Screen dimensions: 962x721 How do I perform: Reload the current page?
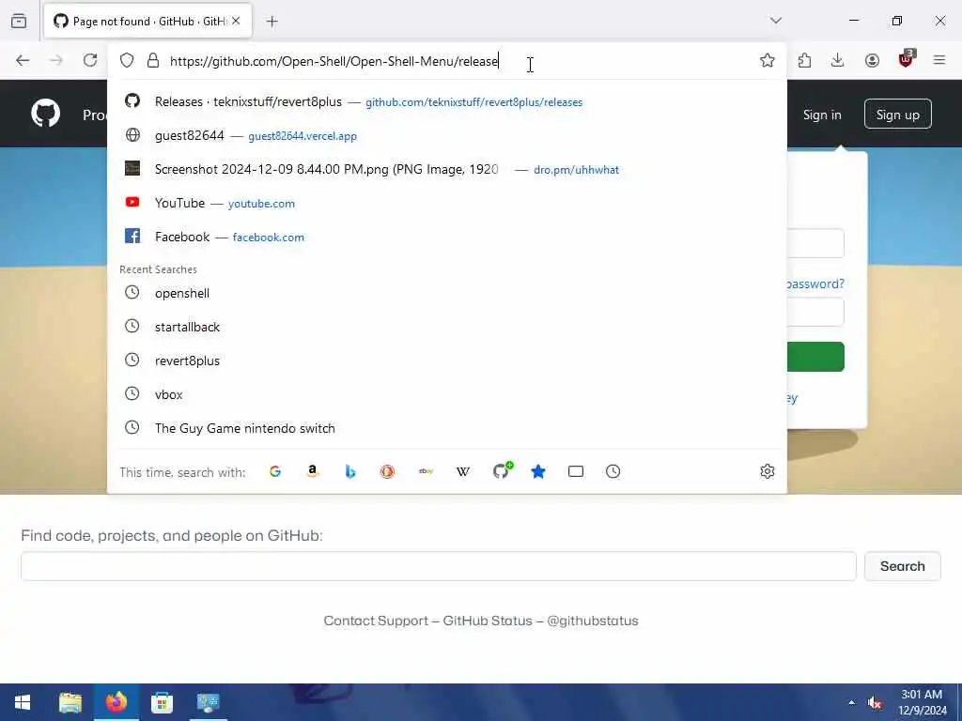[90, 60]
